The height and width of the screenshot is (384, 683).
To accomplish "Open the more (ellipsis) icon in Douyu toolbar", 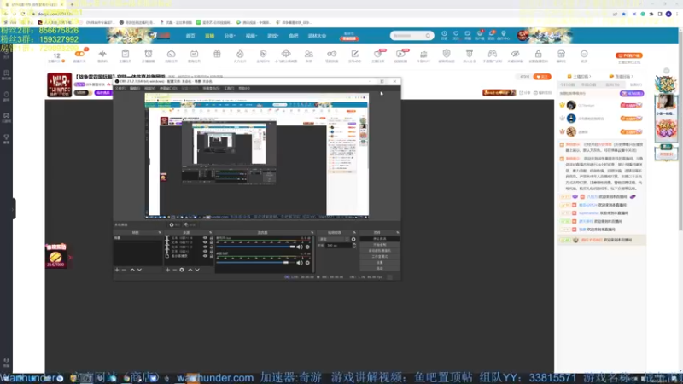I will (584, 54).
